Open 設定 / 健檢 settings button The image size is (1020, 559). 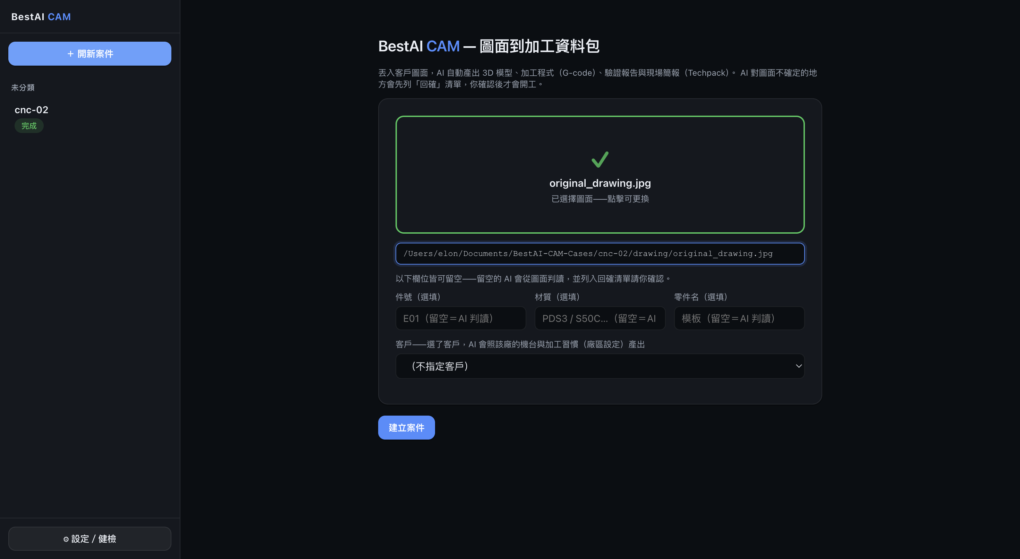click(x=90, y=539)
